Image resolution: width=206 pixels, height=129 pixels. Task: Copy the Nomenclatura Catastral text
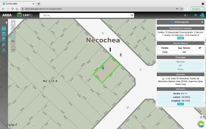[x=180, y=38]
